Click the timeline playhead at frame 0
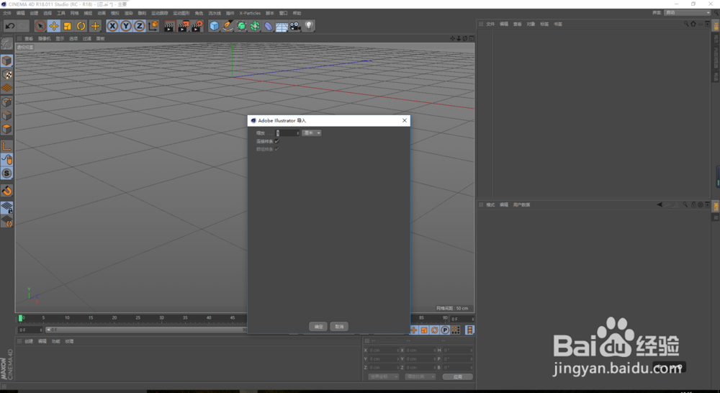 (20, 318)
